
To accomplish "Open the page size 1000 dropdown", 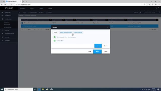I will [47, 30].
